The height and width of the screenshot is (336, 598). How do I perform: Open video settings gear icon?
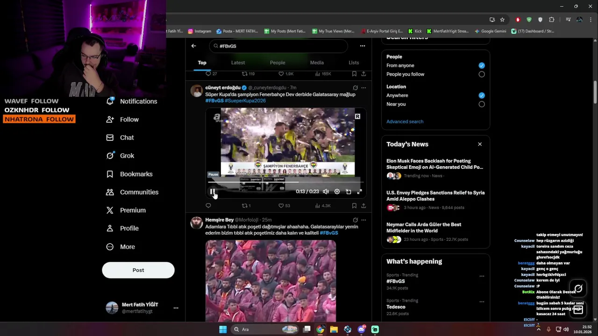337,192
